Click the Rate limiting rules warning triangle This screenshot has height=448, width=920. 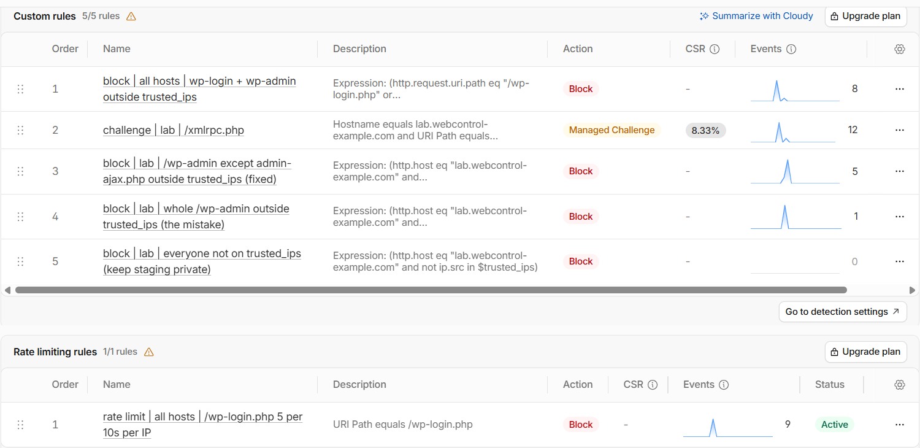pyautogui.click(x=148, y=352)
